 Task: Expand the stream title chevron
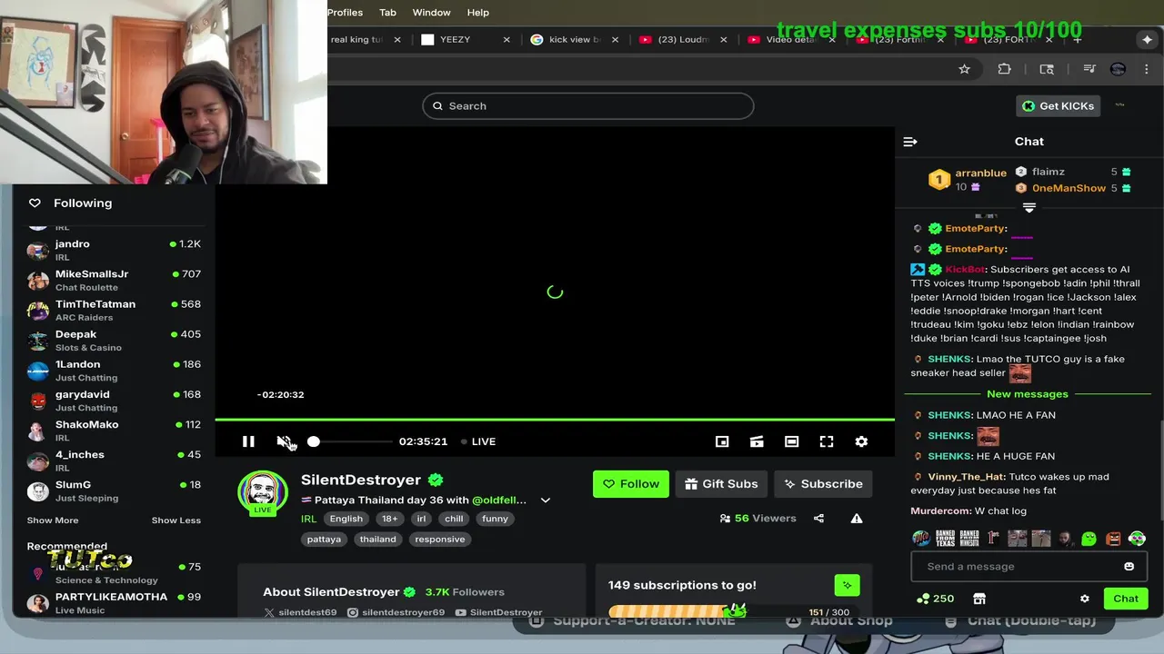tap(546, 500)
